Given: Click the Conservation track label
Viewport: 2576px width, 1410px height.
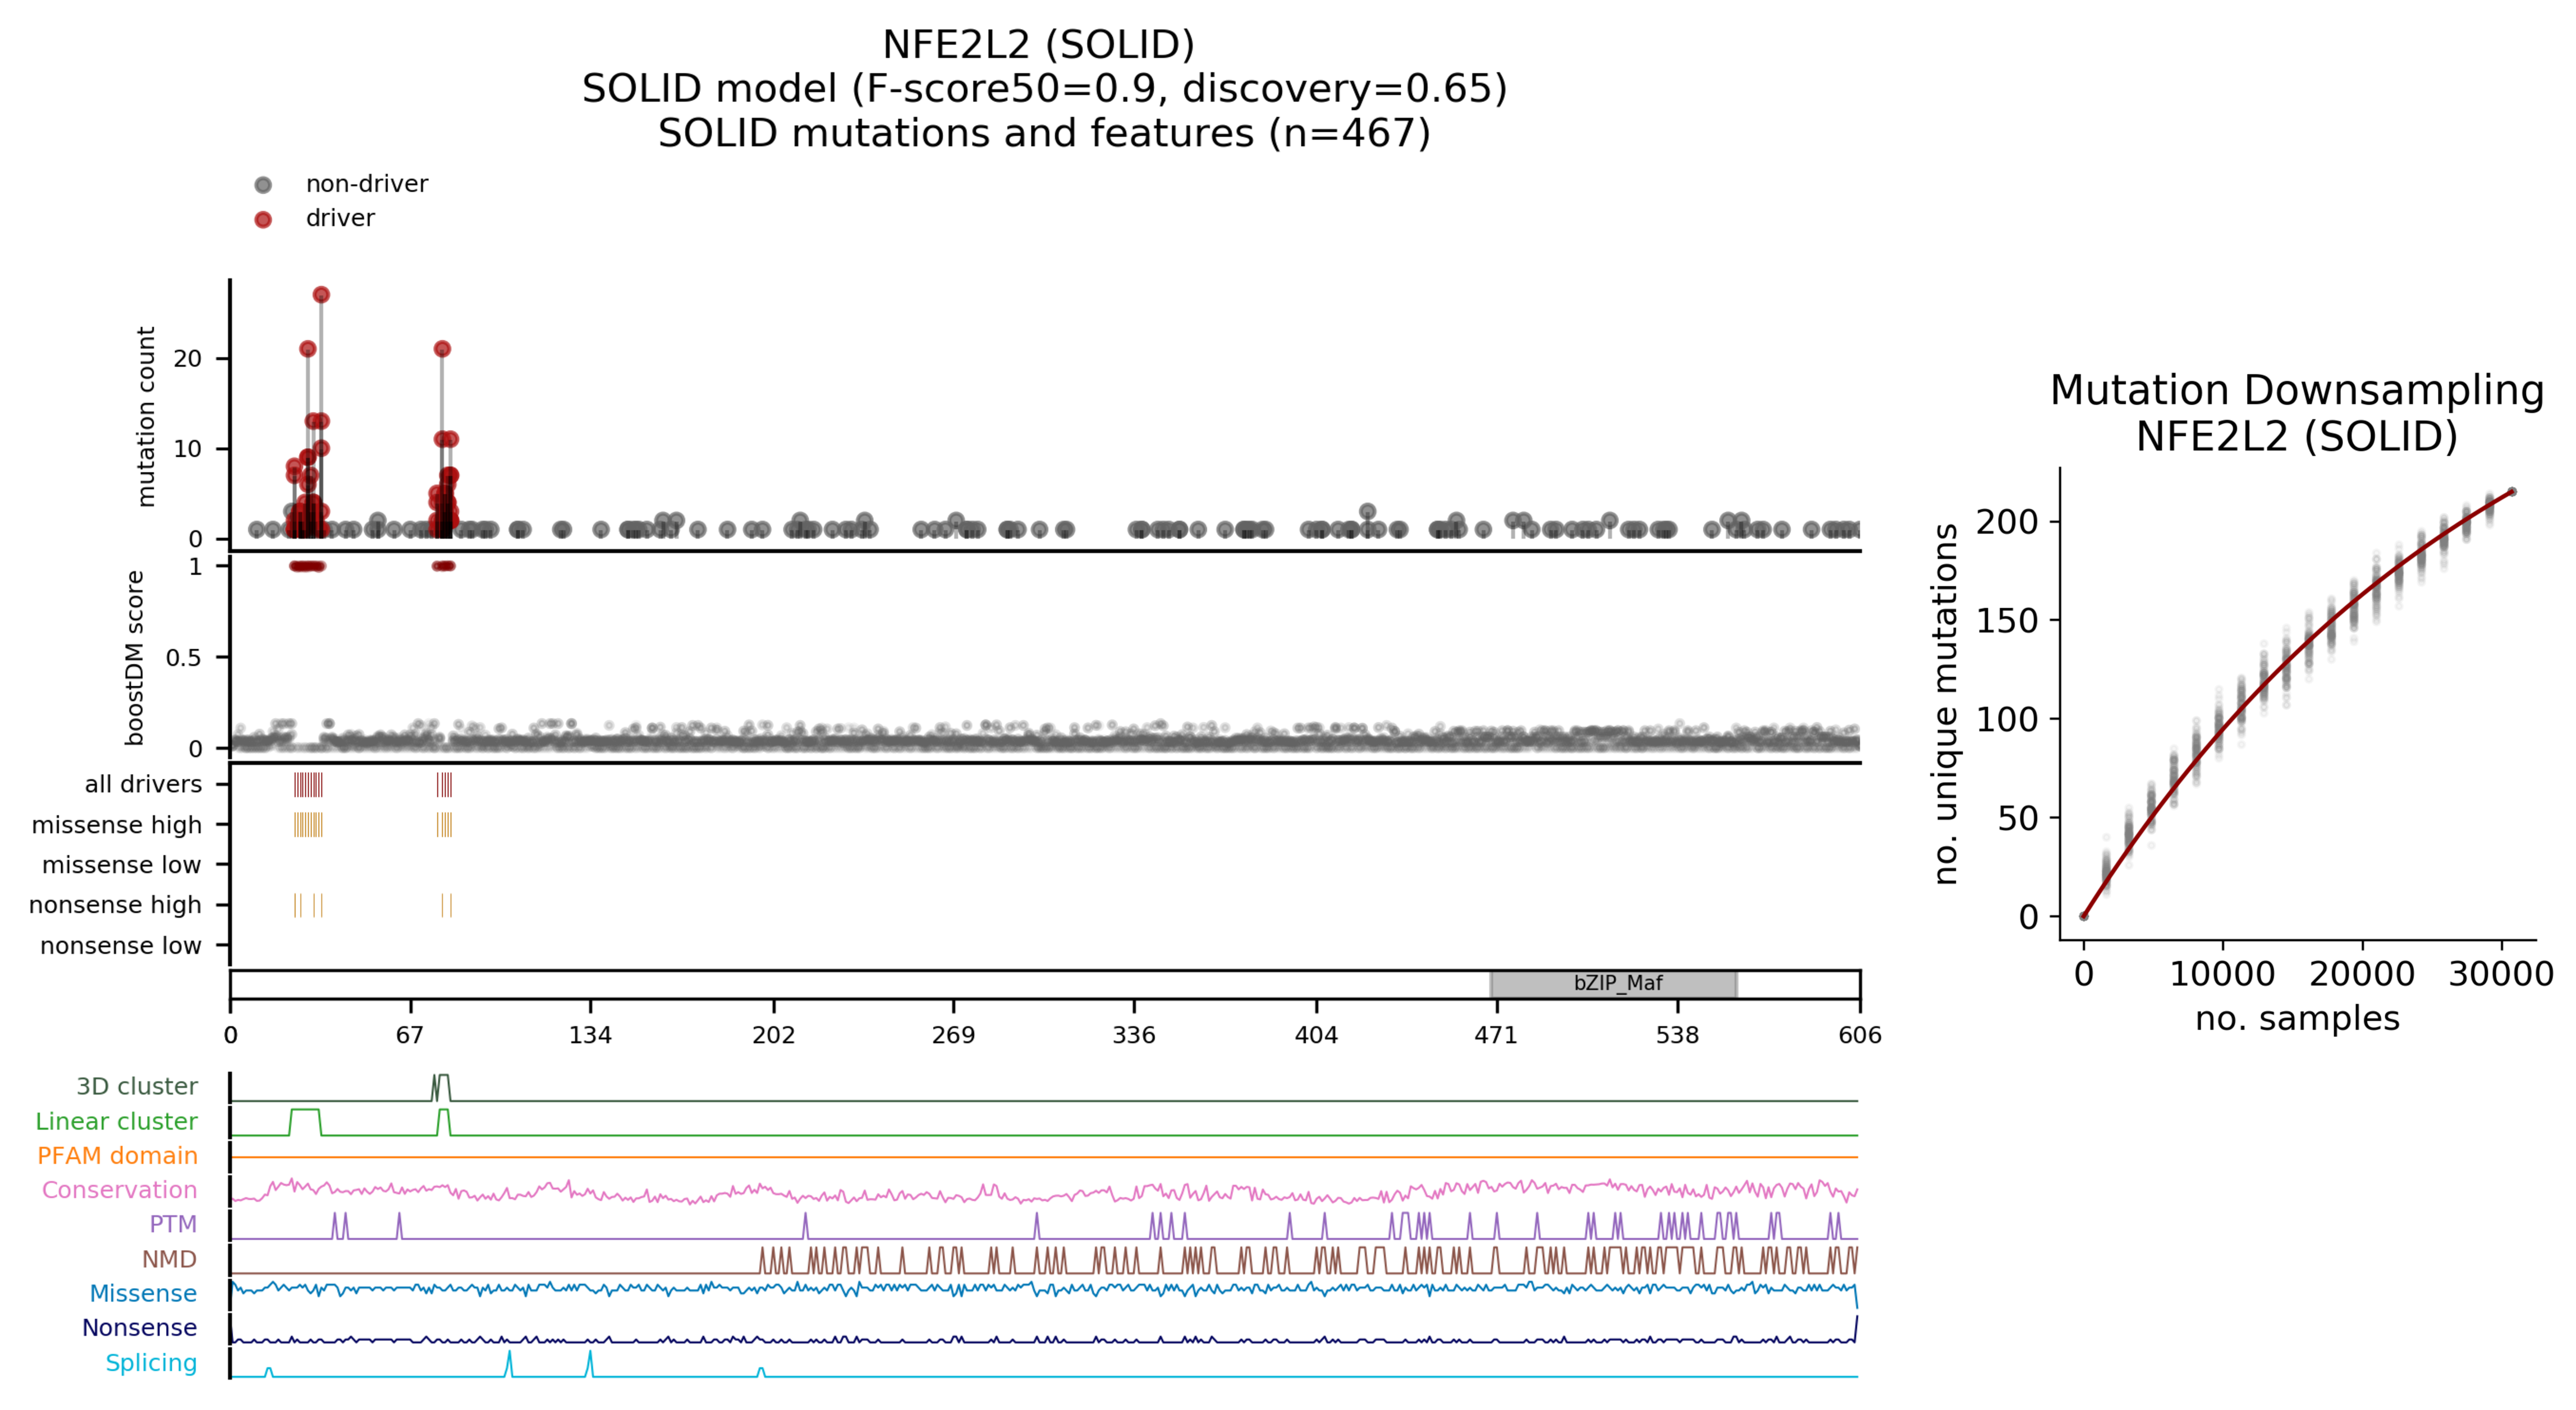Looking at the screenshot, I should (119, 1190).
